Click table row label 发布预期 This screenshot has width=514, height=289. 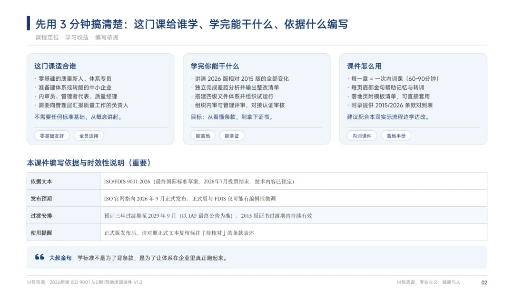pyautogui.click(x=41, y=199)
